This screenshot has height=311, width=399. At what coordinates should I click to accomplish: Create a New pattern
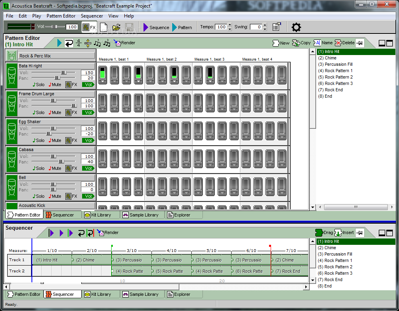[281, 43]
